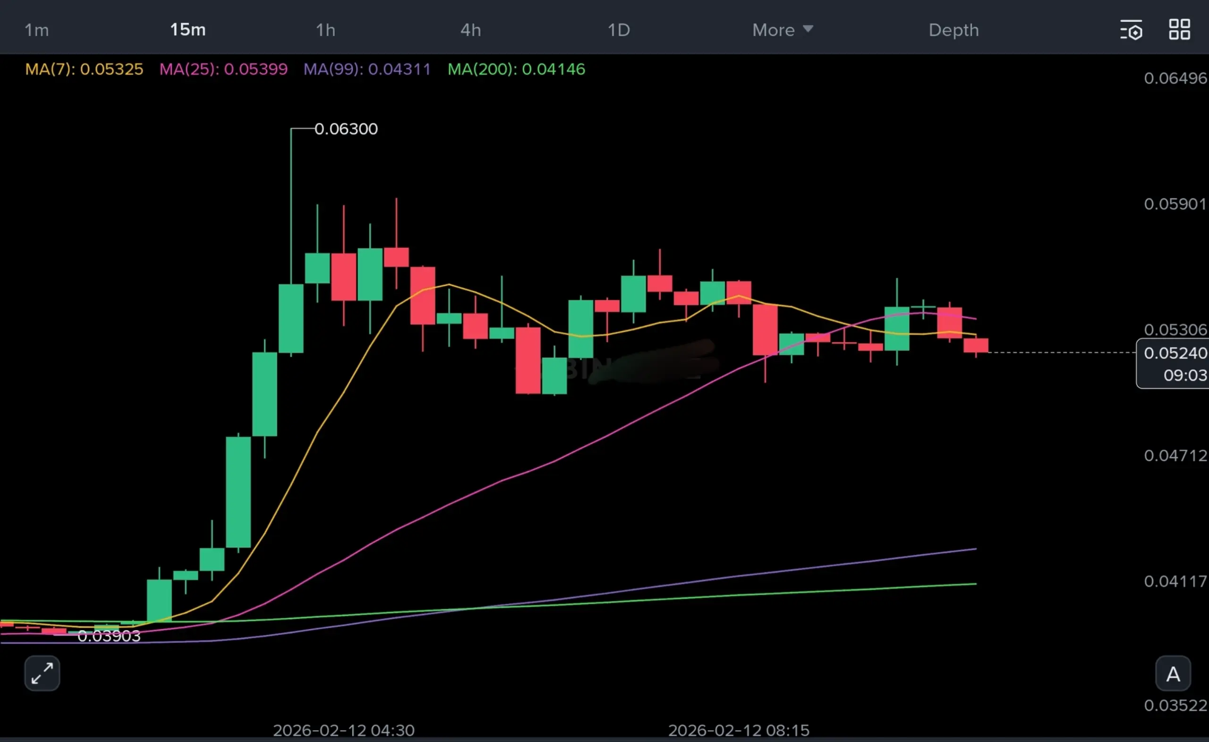This screenshot has height=742, width=1209.
Task: Open the chart indicator settings icon
Action: pyautogui.click(x=1131, y=30)
